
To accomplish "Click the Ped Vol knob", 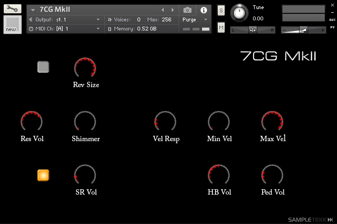I will (x=272, y=175).
